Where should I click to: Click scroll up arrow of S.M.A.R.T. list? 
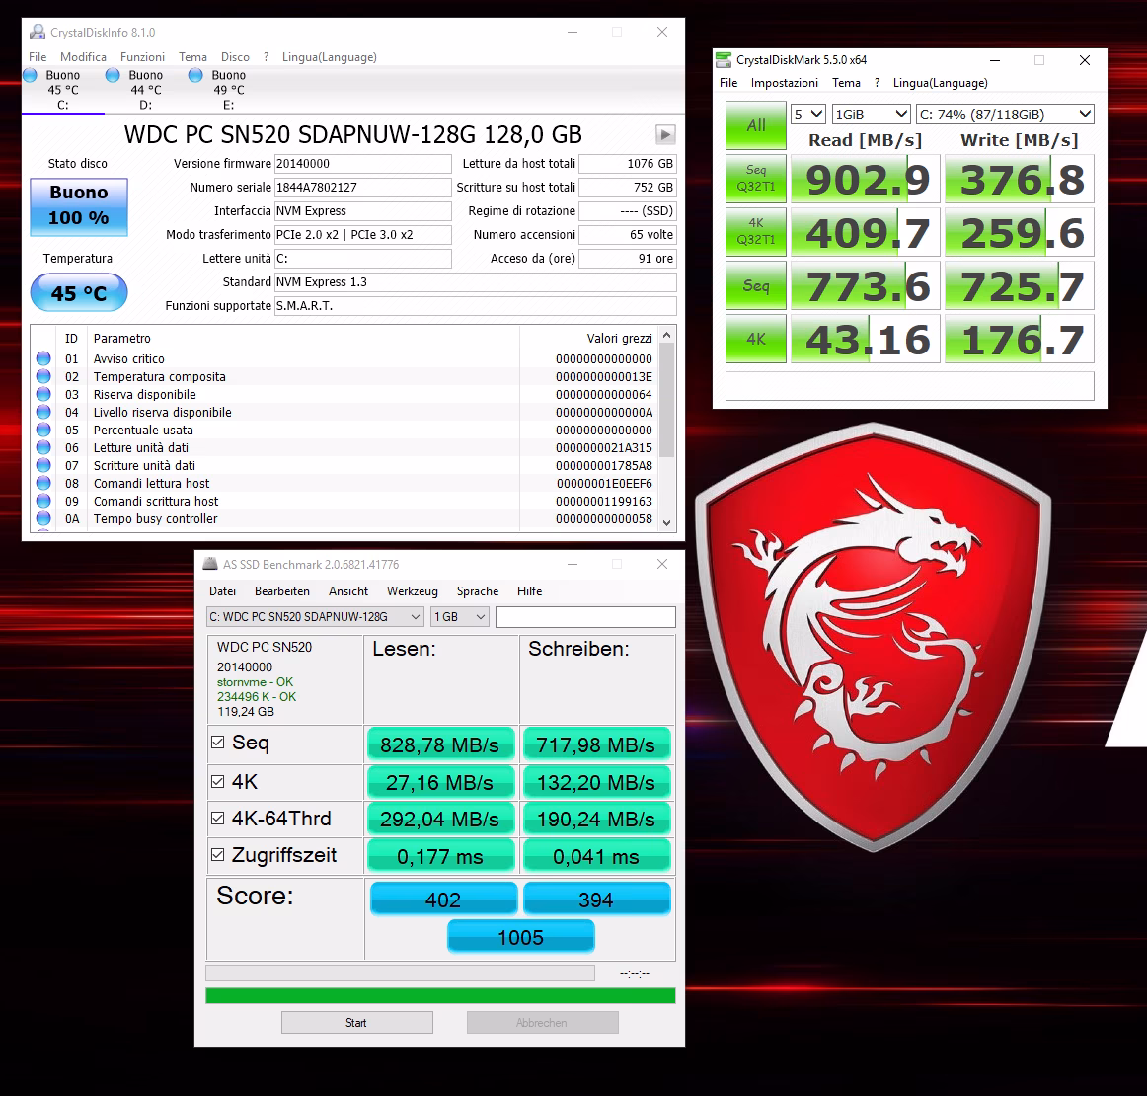(666, 335)
